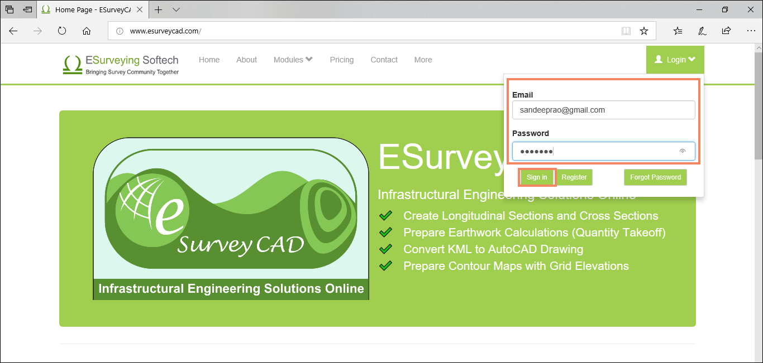Click the tabs you've set aside icon

pos(9,9)
